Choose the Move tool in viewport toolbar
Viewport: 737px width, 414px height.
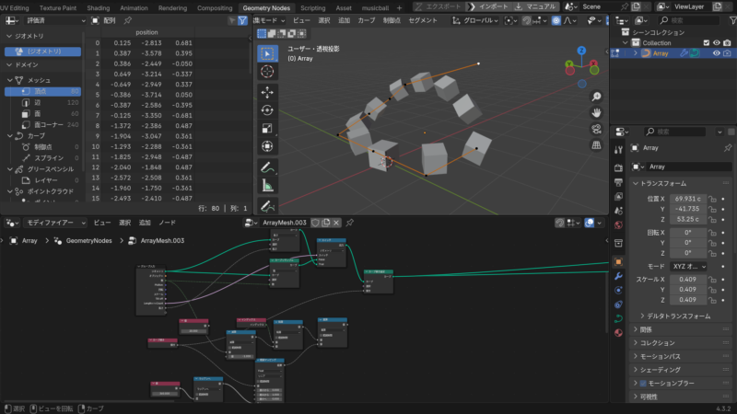[267, 93]
